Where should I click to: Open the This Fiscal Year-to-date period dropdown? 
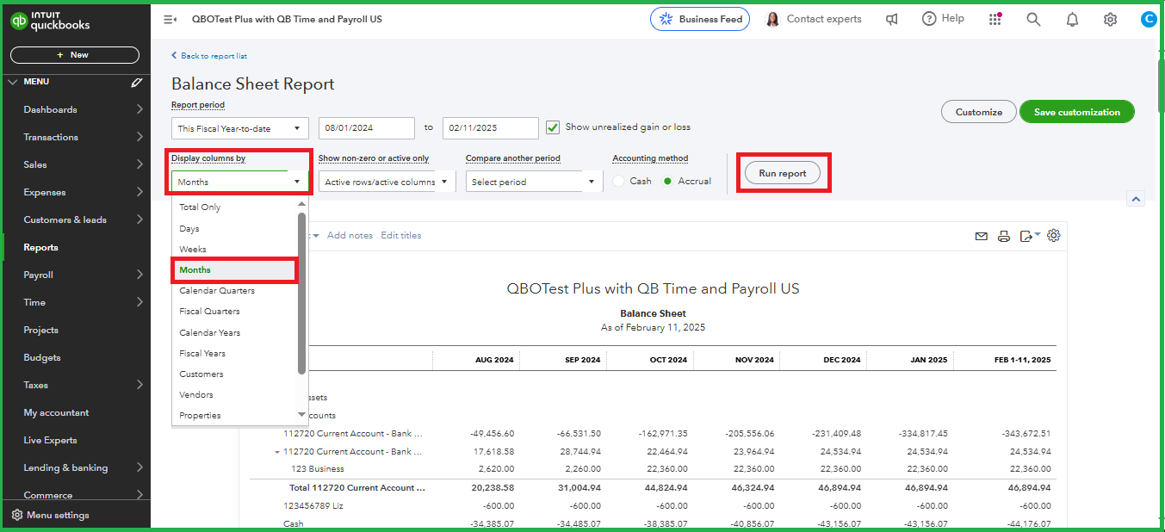coord(240,128)
